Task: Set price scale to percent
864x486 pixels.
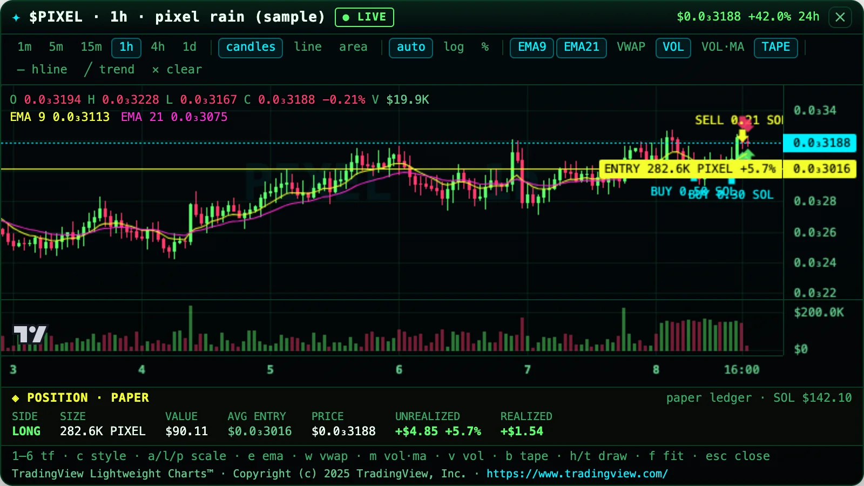Action: coord(485,47)
